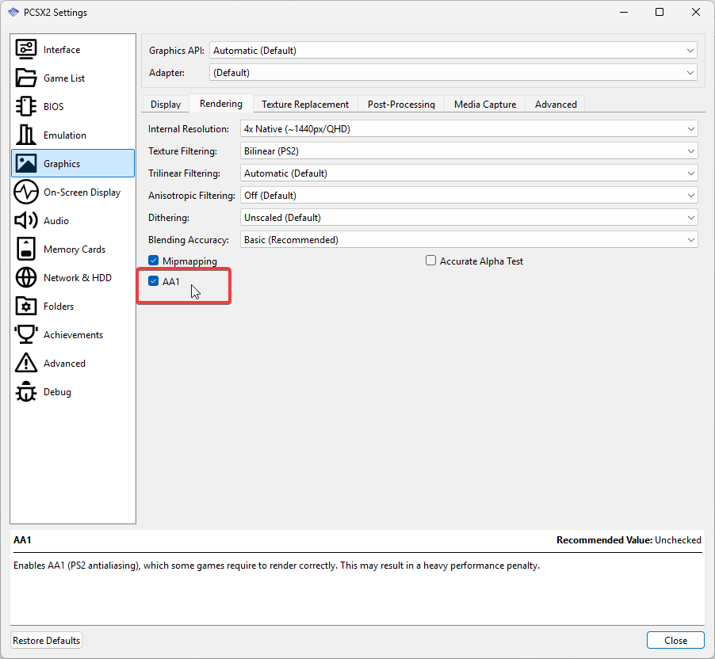Select the Interface category label

(62, 50)
